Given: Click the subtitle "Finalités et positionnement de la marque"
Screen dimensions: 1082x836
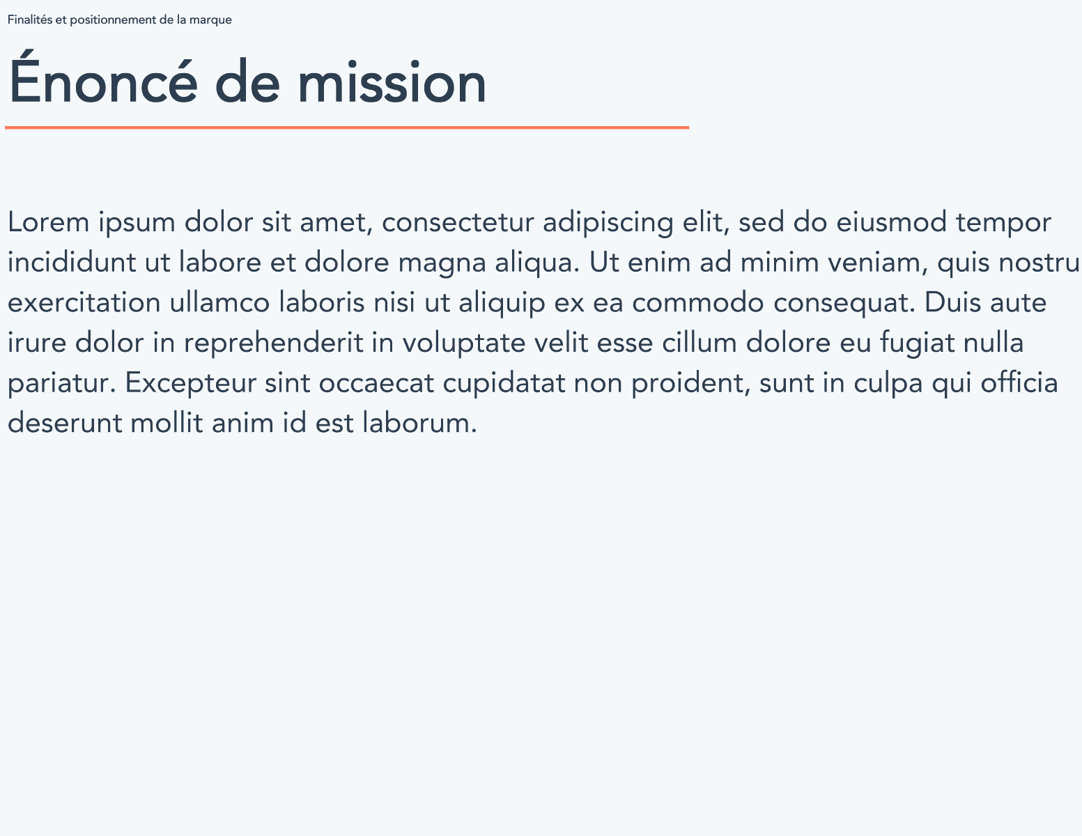Looking at the screenshot, I should pos(119,20).
